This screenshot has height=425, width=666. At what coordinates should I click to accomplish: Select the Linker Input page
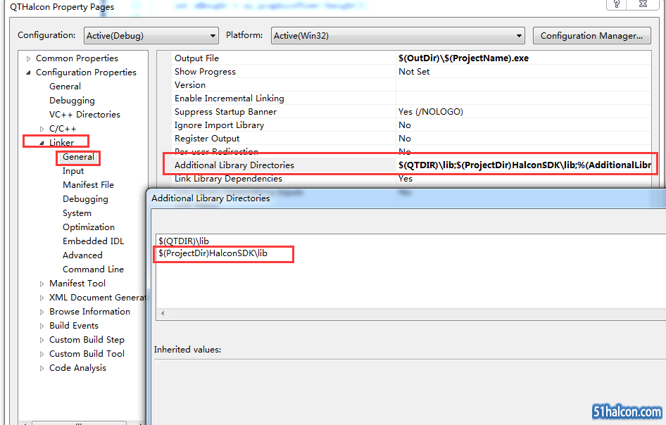click(x=73, y=171)
